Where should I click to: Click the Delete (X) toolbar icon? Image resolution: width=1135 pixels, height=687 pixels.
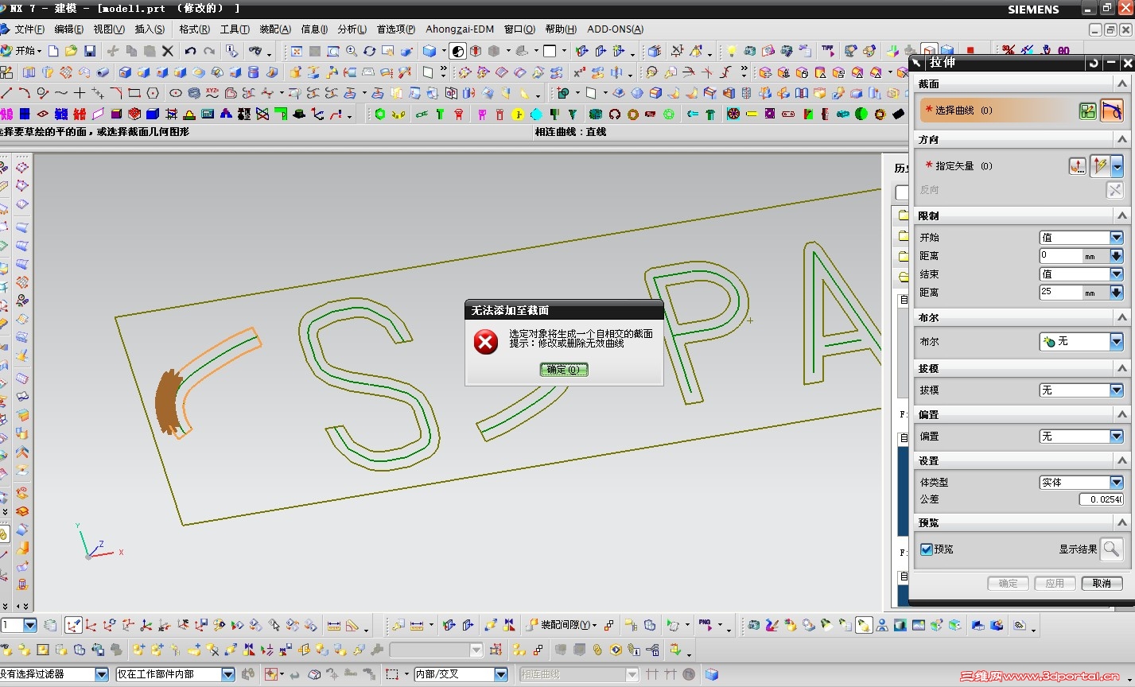(168, 51)
